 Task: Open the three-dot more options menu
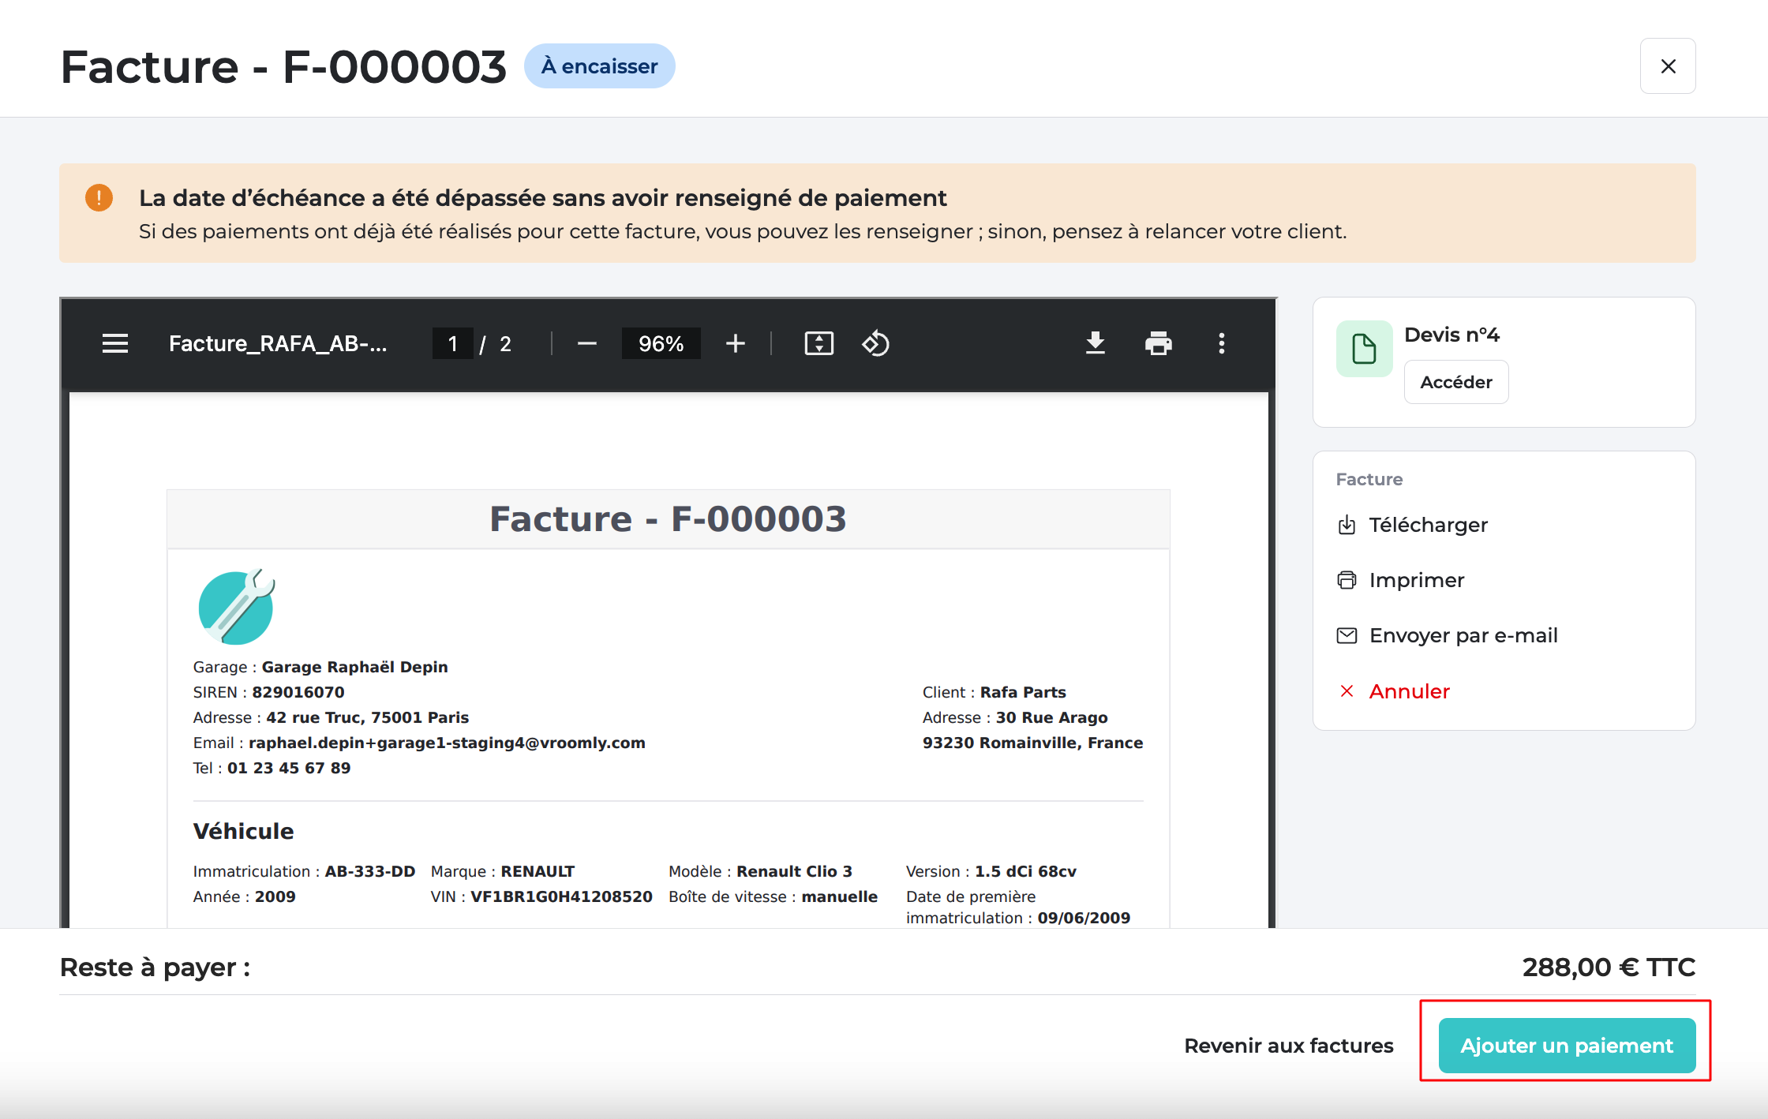pos(1221,343)
